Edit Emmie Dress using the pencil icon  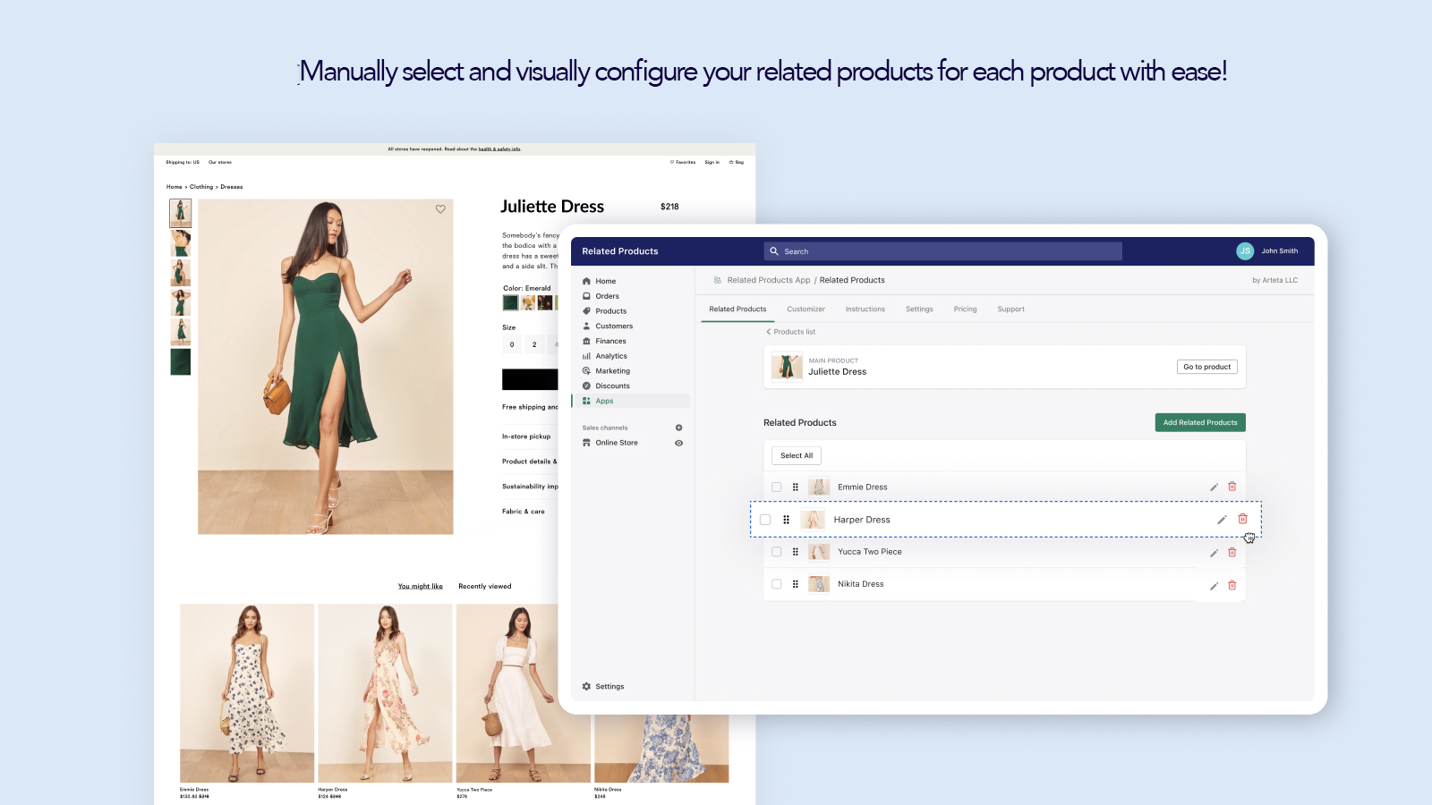[1214, 487]
